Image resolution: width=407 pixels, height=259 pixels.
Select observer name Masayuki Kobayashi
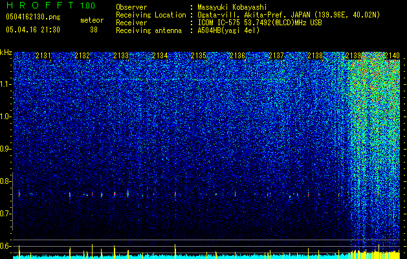[x=232, y=7]
